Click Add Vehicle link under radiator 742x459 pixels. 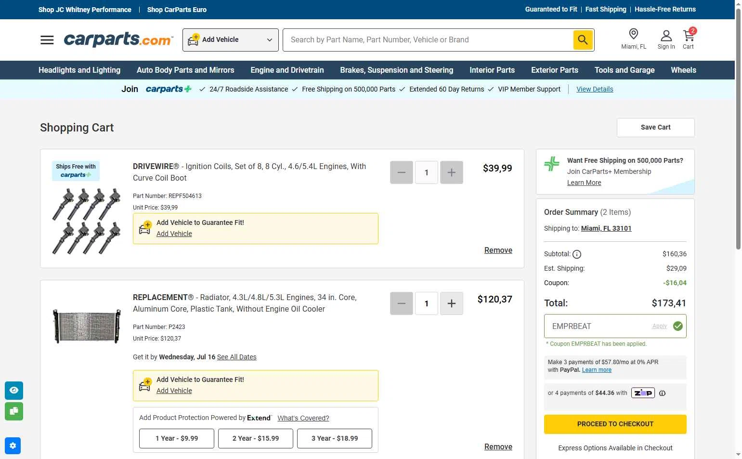(x=174, y=391)
